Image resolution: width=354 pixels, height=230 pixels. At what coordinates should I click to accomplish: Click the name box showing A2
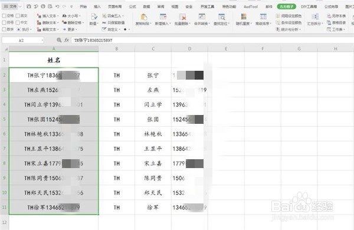pyautogui.click(x=21, y=41)
